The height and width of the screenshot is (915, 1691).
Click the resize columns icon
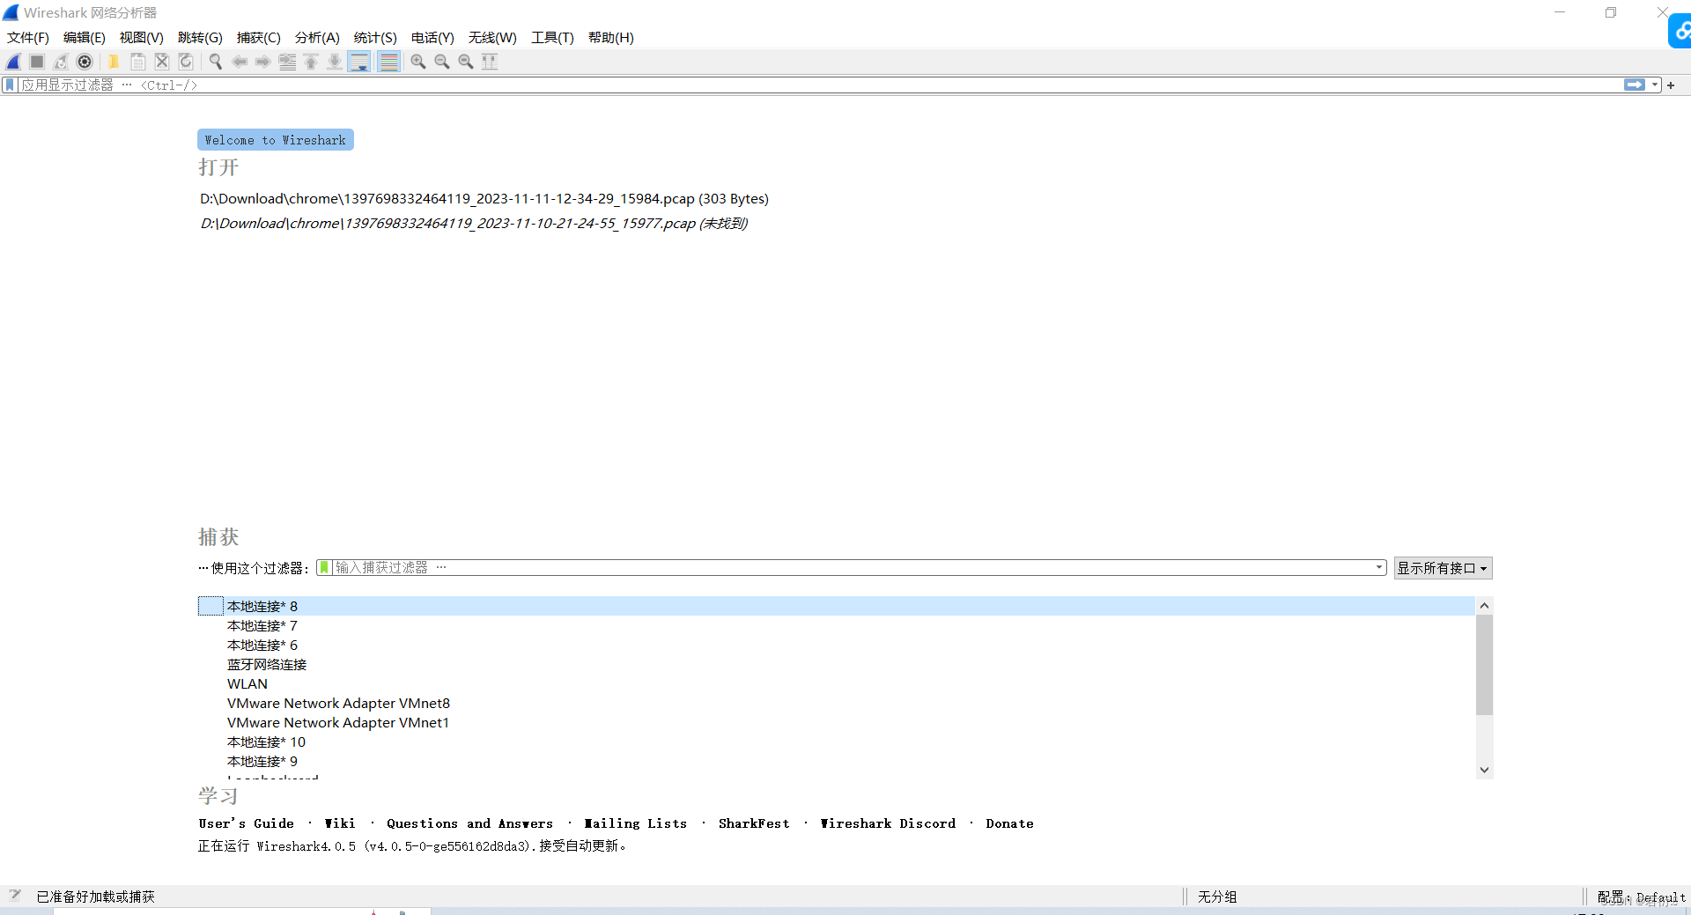pyautogui.click(x=490, y=62)
